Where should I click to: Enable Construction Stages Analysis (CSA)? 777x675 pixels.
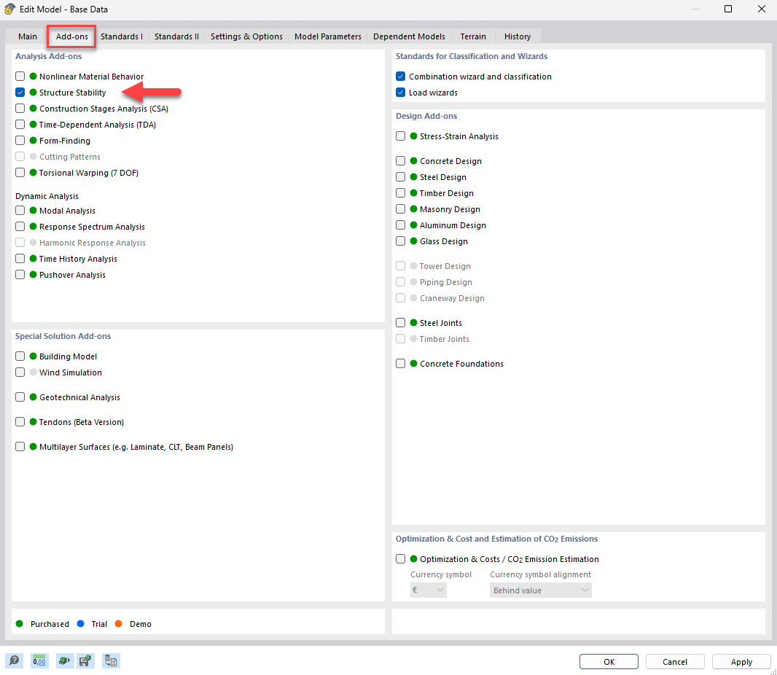coord(20,109)
